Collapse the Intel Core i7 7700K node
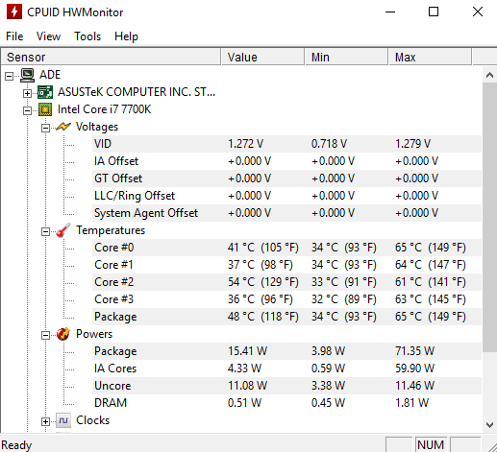The width and height of the screenshot is (497, 452). click(x=27, y=110)
